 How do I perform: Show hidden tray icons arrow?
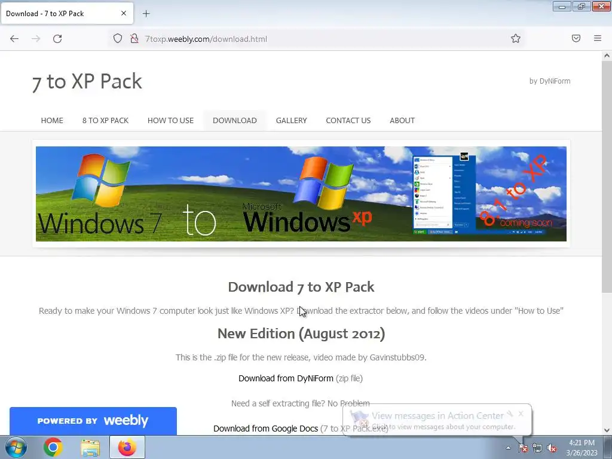[x=508, y=448]
